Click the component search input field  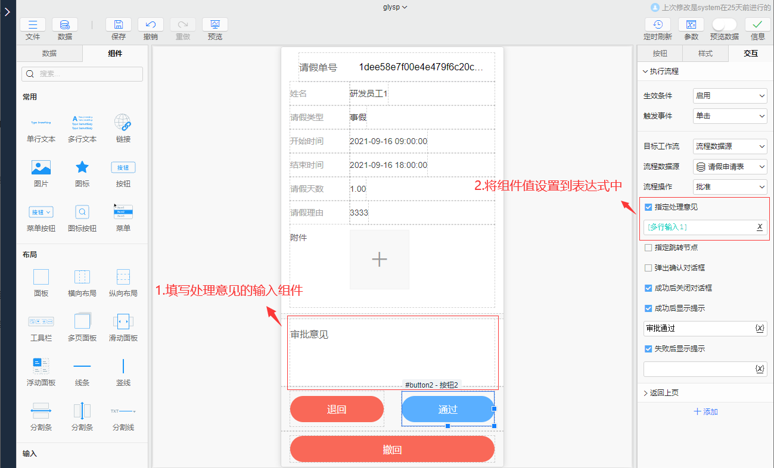(x=82, y=74)
